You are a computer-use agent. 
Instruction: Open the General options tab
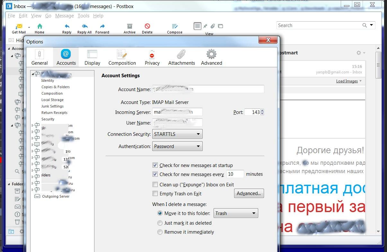coord(40,58)
